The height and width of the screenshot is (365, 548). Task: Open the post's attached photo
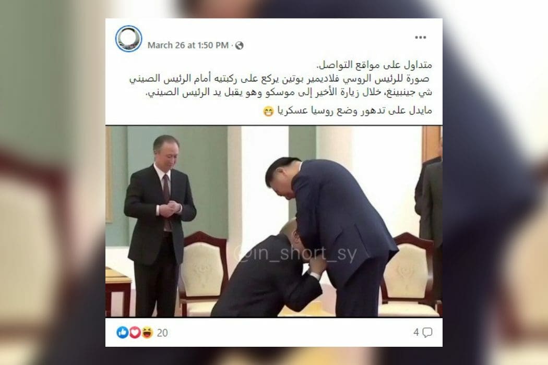pos(274,221)
